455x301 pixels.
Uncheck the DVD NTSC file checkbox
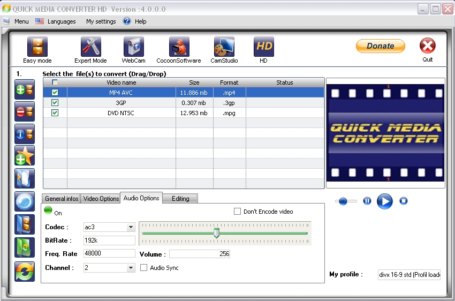[x=55, y=113]
